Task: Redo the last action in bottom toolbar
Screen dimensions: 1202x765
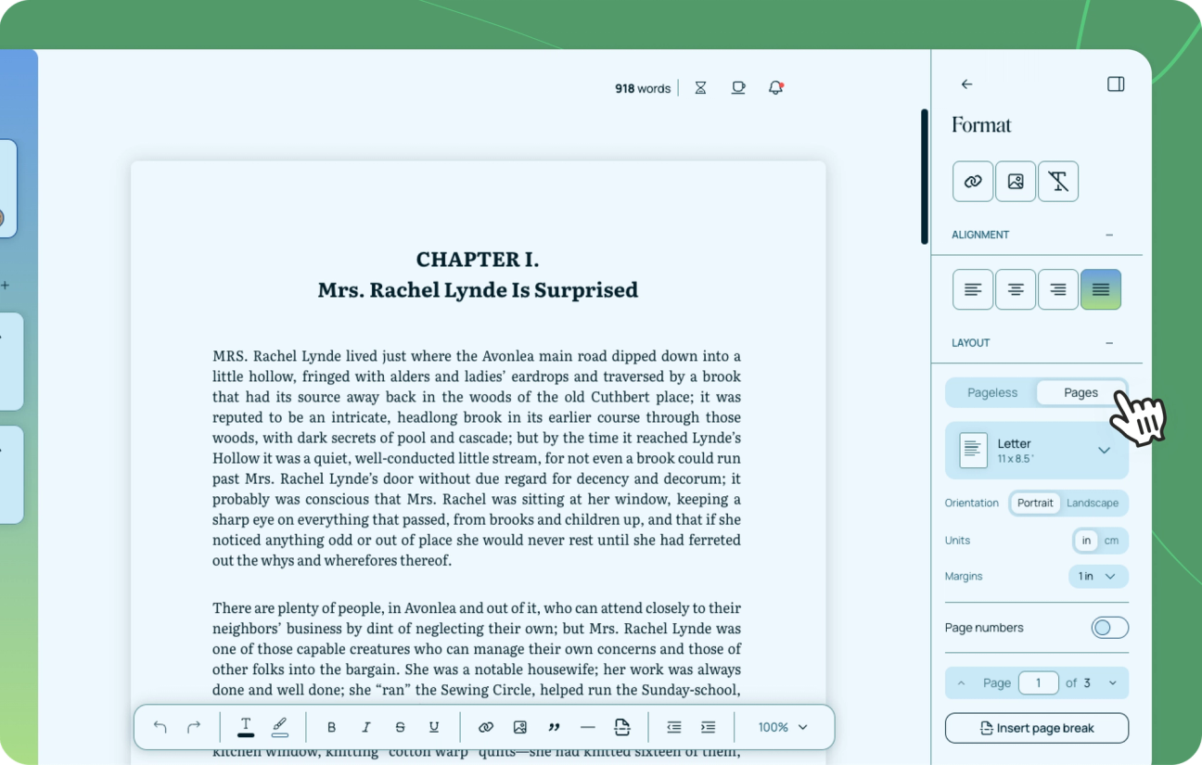Action: [x=194, y=728]
